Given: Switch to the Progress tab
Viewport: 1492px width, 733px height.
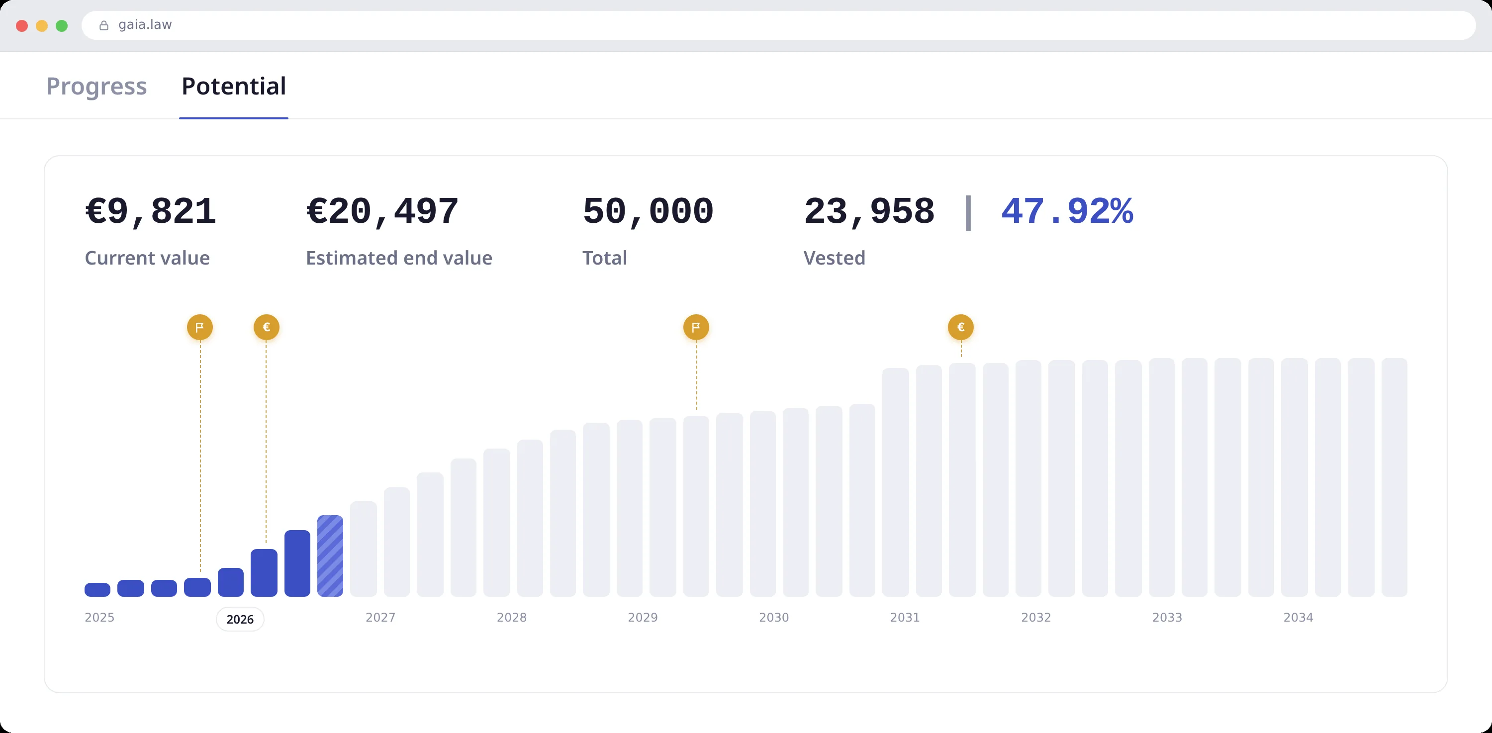Looking at the screenshot, I should (x=96, y=86).
